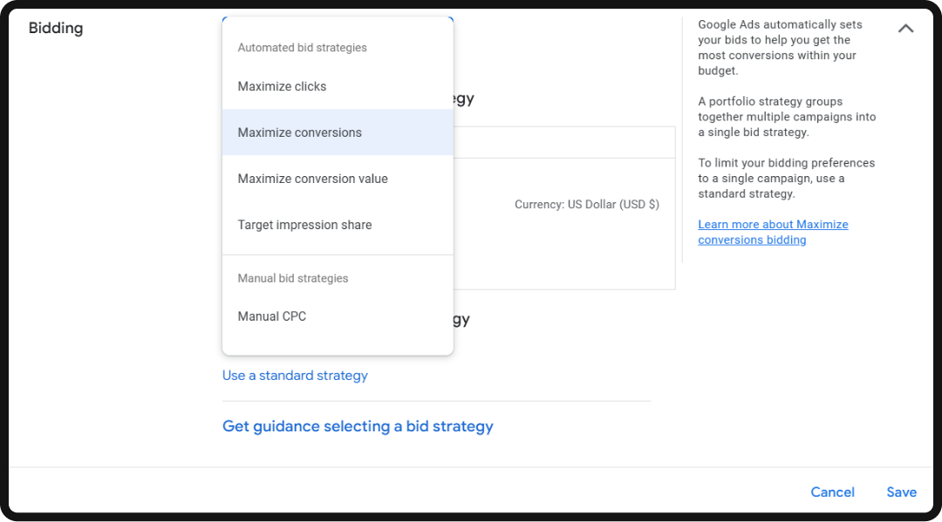Select Target impression share bidding

click(x=304, y=224)
